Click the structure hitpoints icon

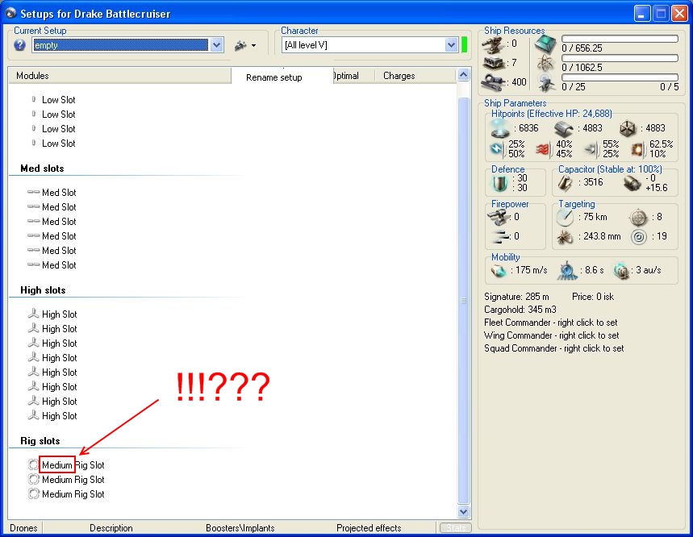coord(627,128)
